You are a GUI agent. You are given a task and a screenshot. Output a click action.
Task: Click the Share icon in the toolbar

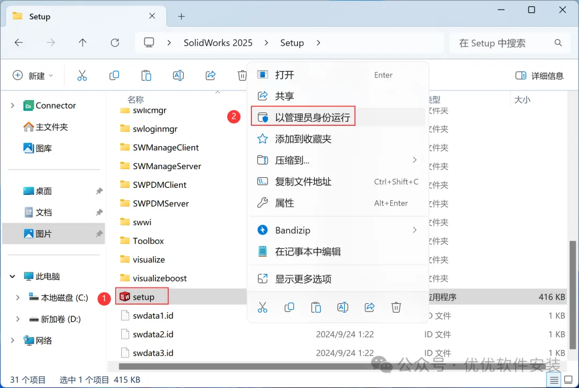[x=211, y=75]
